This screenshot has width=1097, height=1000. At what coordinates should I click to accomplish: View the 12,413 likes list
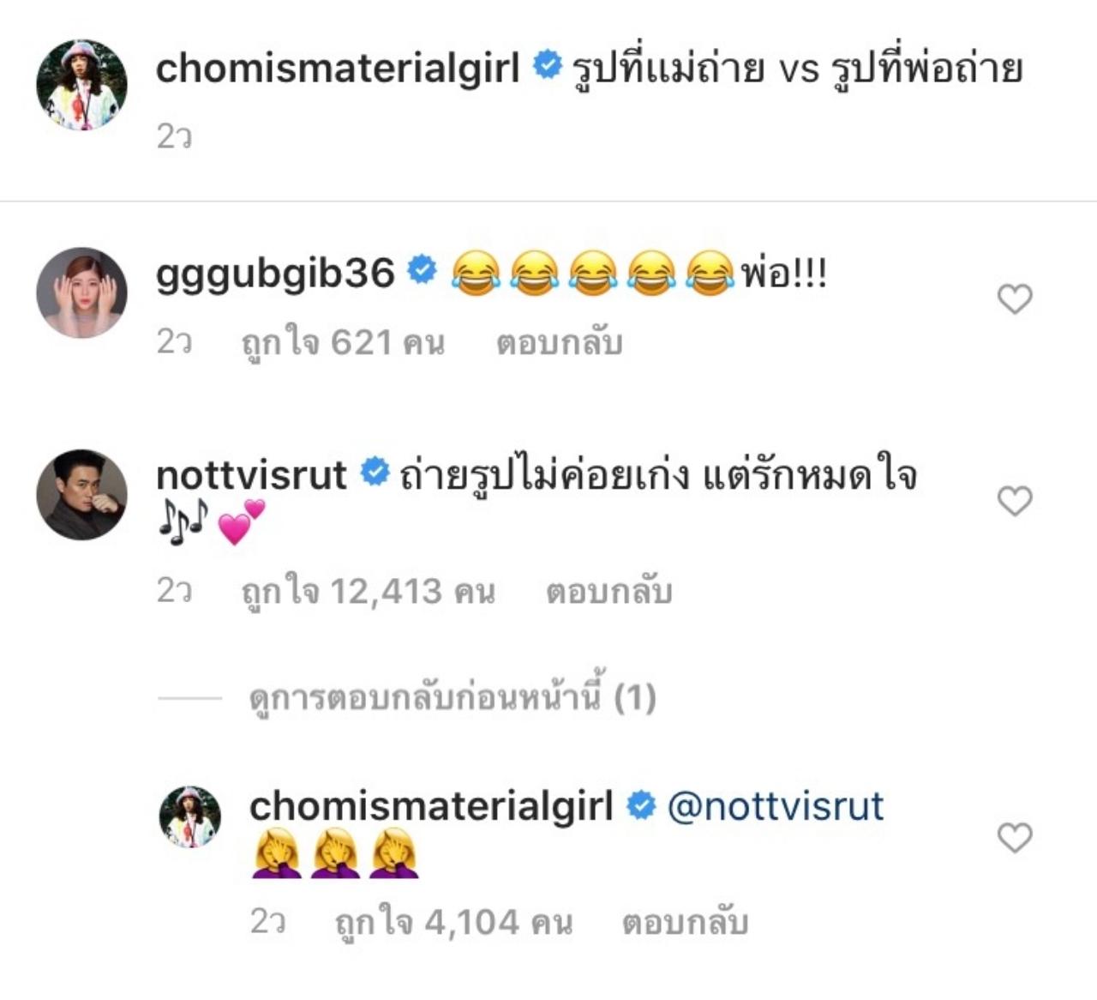point(369,592)
